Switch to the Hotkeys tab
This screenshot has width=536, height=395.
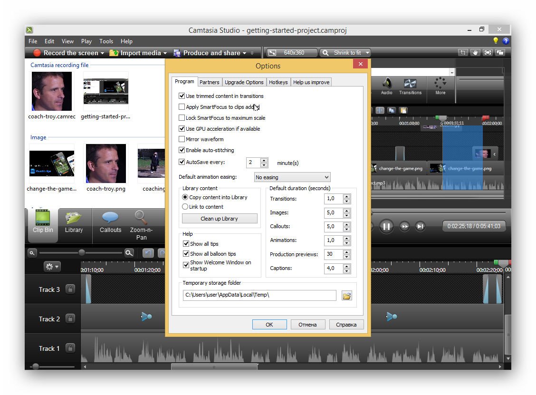278,82
